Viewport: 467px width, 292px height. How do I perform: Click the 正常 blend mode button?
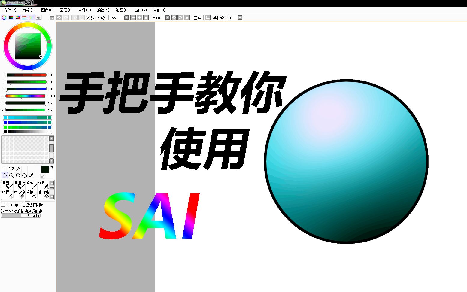[198, 18]
